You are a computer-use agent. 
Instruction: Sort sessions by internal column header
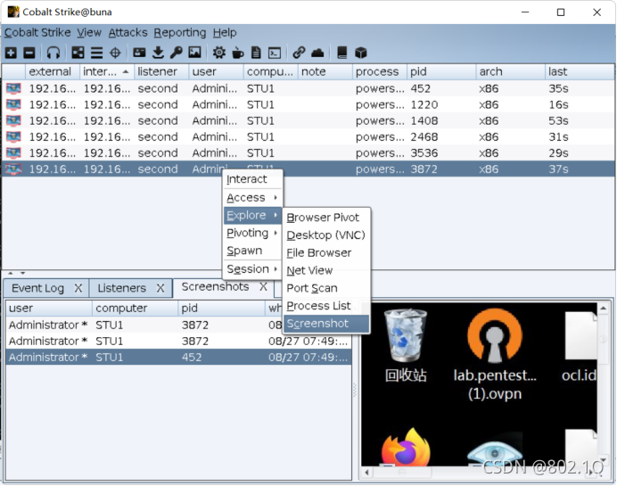tap(107, 71)
